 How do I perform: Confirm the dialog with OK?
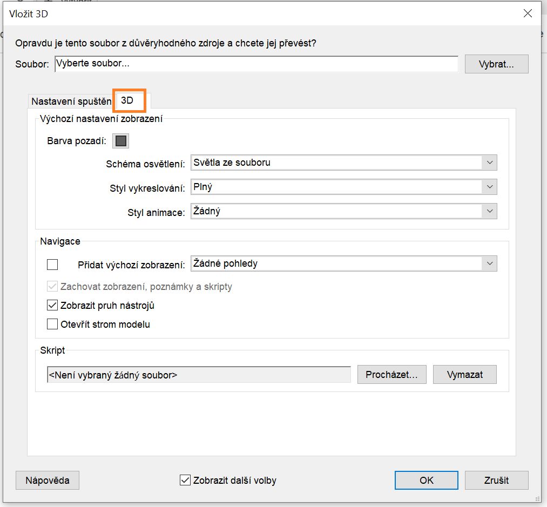click(426, 479)
